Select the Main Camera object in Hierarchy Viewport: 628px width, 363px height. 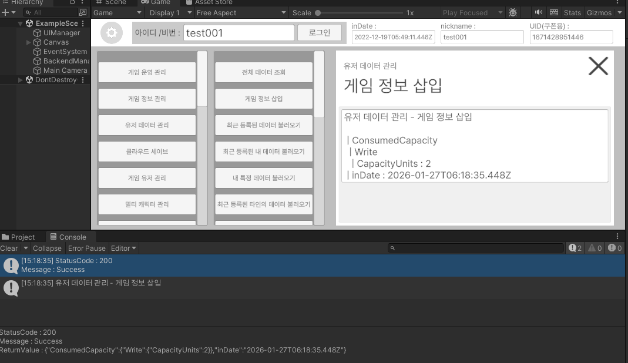click(65, 70)
